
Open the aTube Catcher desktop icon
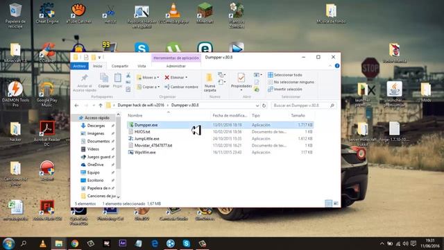78,13
